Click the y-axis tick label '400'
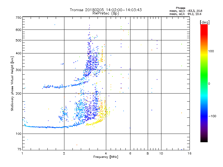The image size is (223, 167). coord(18,53)
